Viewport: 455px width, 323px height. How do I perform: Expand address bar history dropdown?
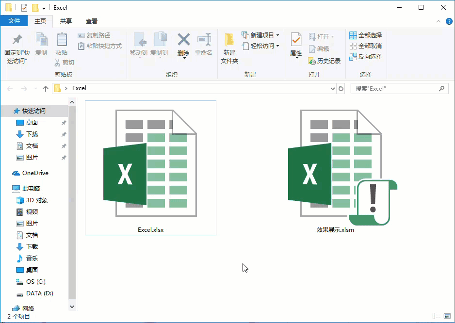click(x=333, y=89)
